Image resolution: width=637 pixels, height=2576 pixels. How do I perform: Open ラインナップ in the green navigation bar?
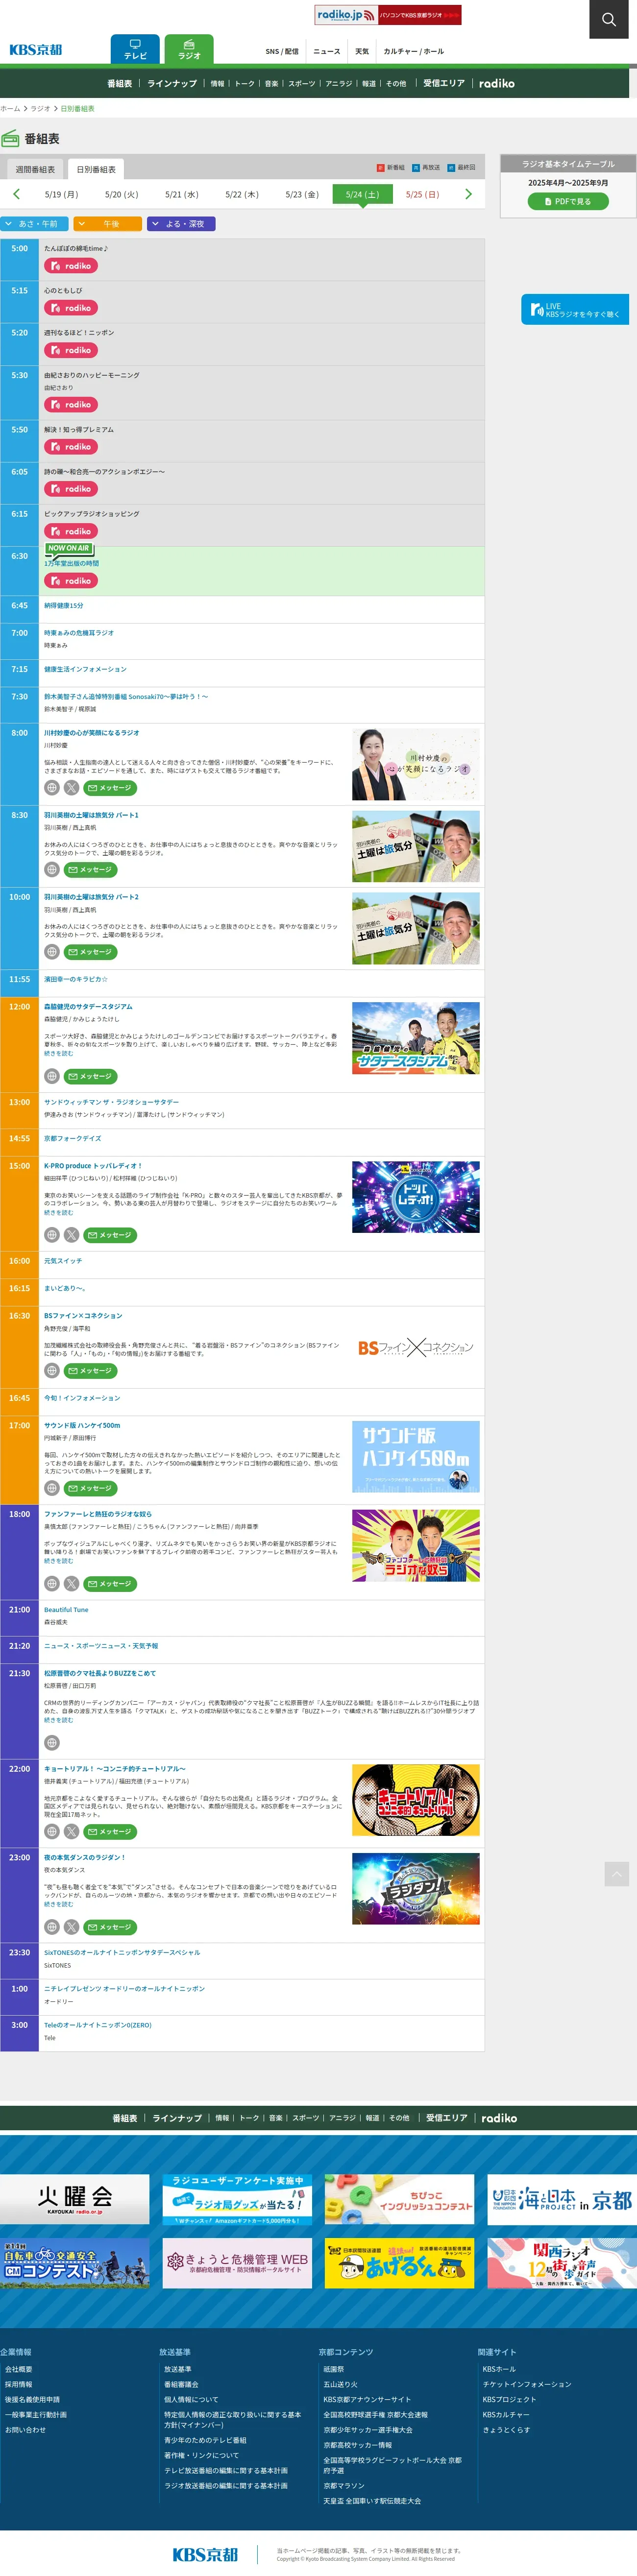pyautogui.click(x=172, y=83)
